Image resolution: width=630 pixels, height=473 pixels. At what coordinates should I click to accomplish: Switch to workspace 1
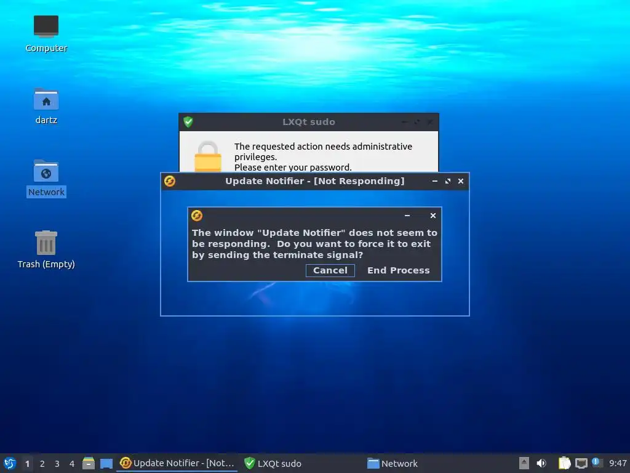tap(27, 464)
